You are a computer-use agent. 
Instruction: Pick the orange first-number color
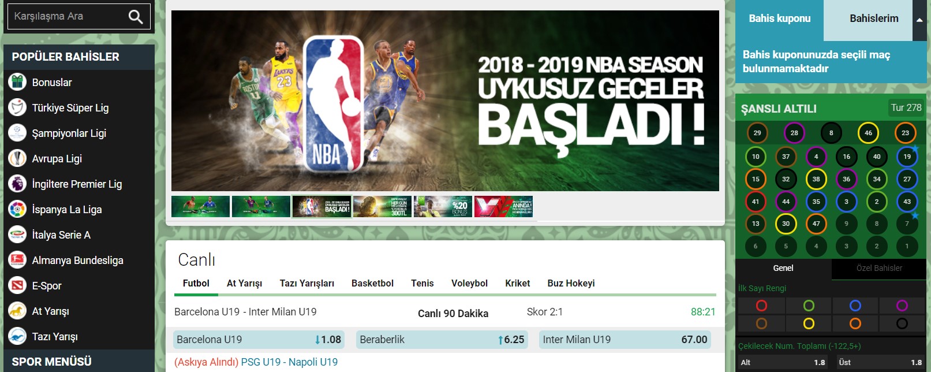(x=855, y=323)
